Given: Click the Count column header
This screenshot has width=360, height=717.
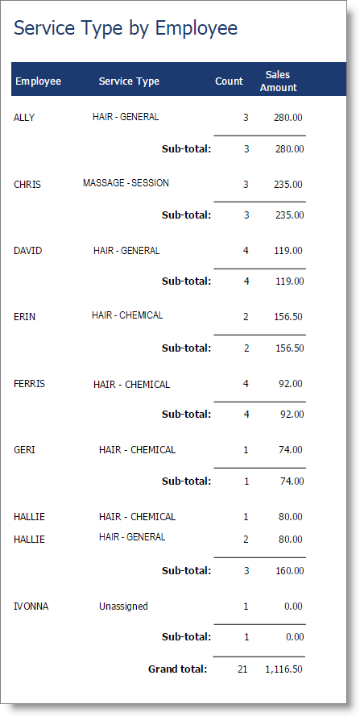Looking at the screenshot, I should point(229,81).
